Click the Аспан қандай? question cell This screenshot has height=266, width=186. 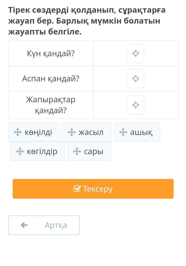51,78
